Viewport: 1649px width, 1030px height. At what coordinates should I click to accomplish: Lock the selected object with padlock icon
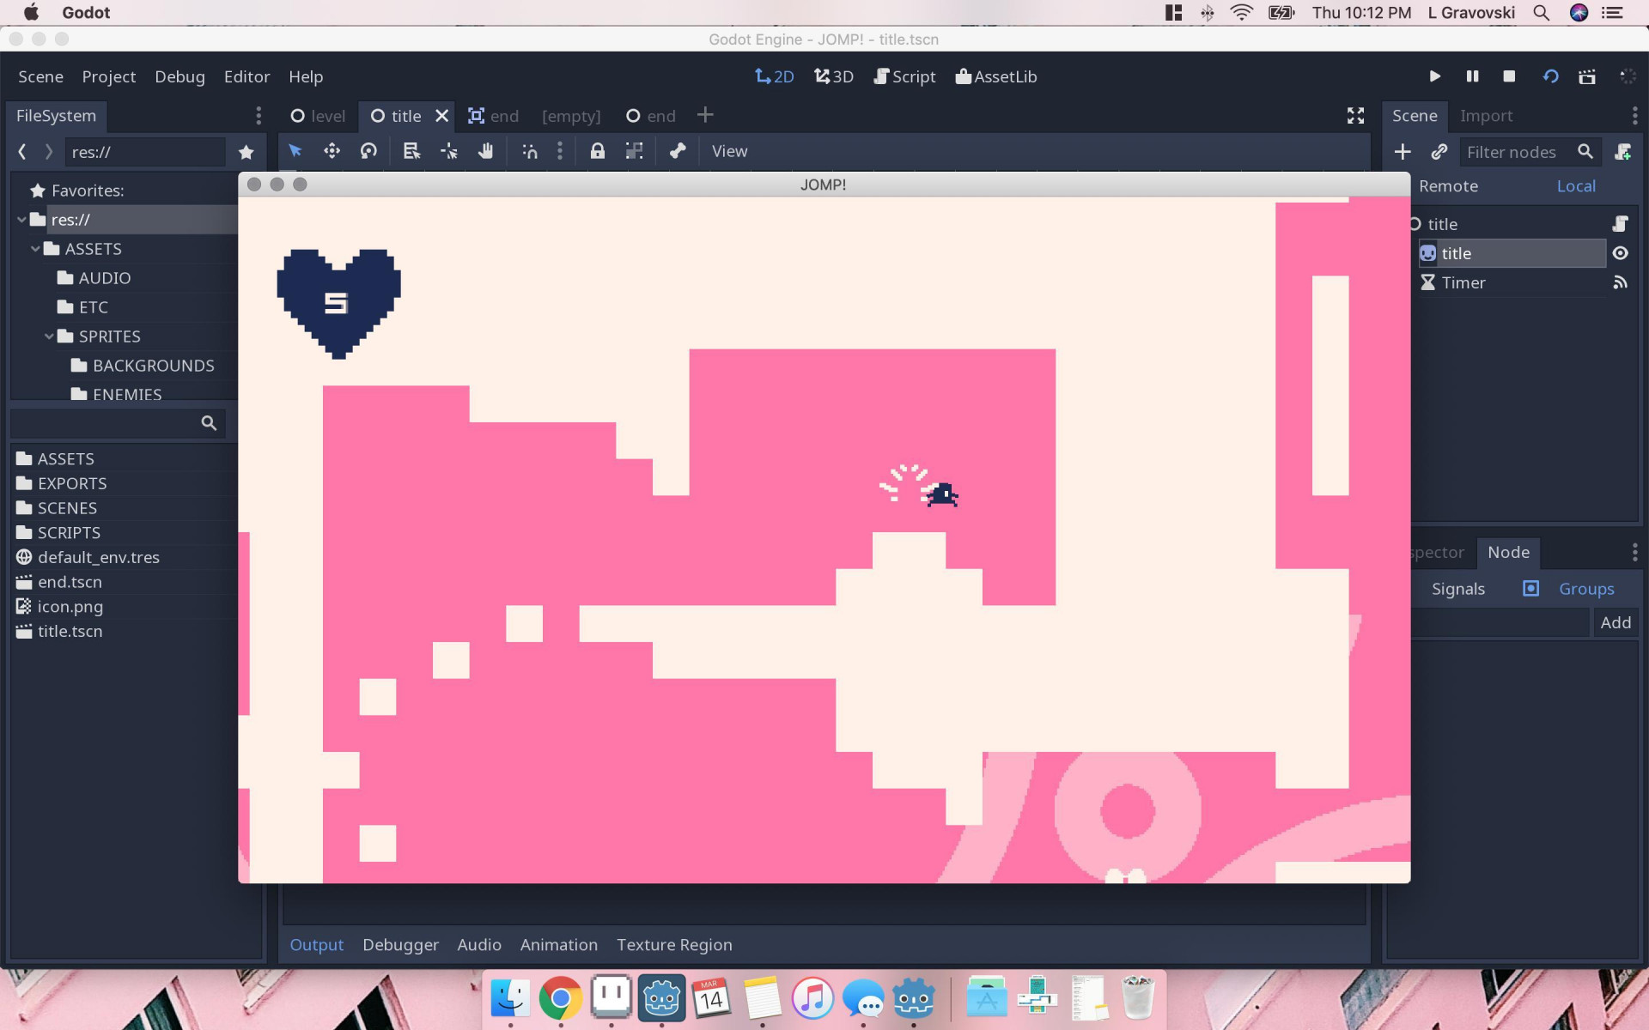[597, 151]
